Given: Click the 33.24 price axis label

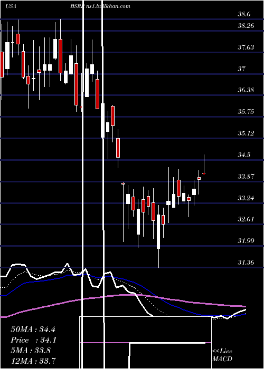Looking at the screenshot, I should coord(246,198).
